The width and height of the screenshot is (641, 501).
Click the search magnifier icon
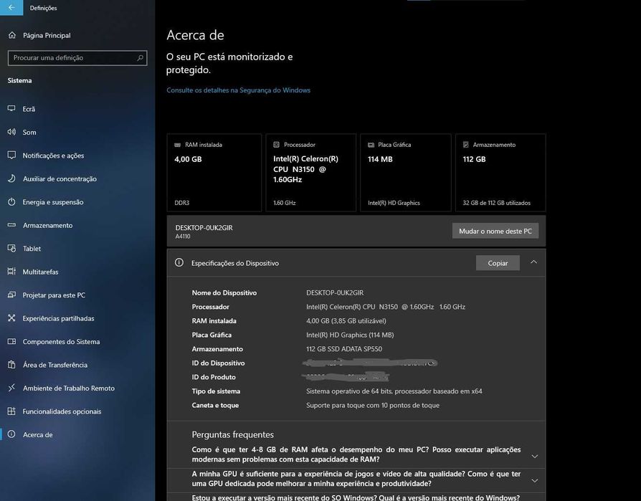(141, 57)
